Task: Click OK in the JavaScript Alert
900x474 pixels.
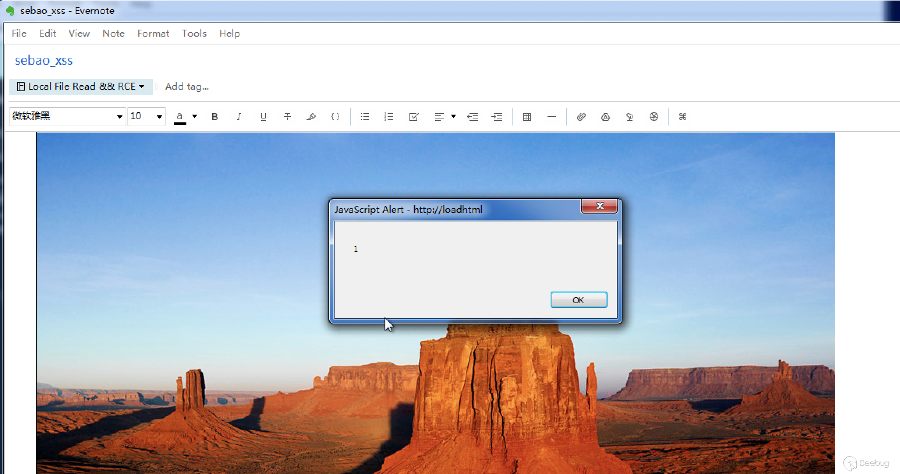Action: pos(579,300)
